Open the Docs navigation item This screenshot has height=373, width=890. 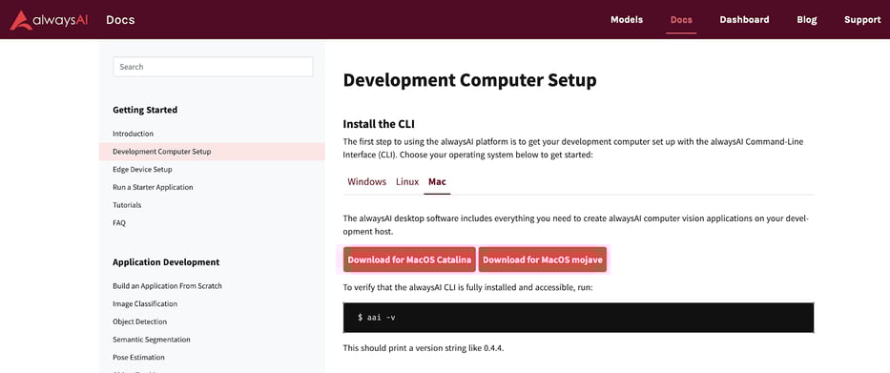[x=681, y=19]
